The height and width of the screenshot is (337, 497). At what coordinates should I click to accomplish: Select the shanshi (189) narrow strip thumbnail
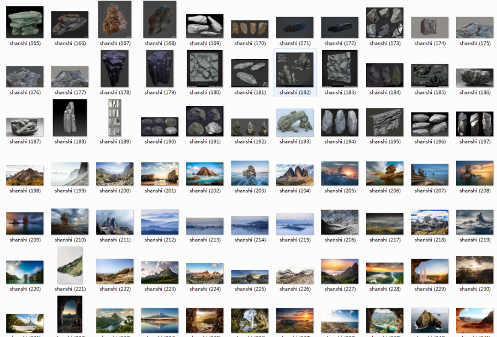(x=115, y=118)
